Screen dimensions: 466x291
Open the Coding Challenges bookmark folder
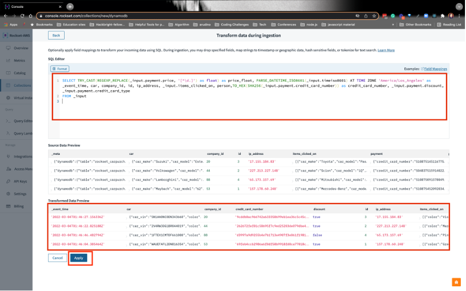click(231, 25)
